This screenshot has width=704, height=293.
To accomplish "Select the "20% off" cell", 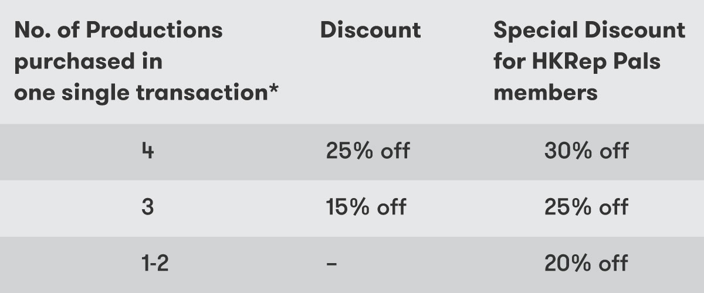I will pos(586,263).
